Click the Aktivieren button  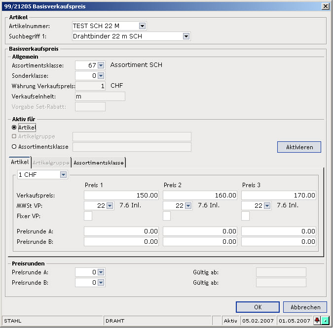pos(299,147)
